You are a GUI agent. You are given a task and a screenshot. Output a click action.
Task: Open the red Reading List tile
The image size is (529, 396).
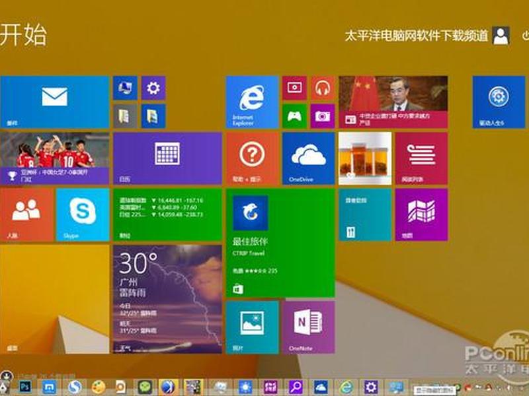pyautogui.click(x=421, y=158)
